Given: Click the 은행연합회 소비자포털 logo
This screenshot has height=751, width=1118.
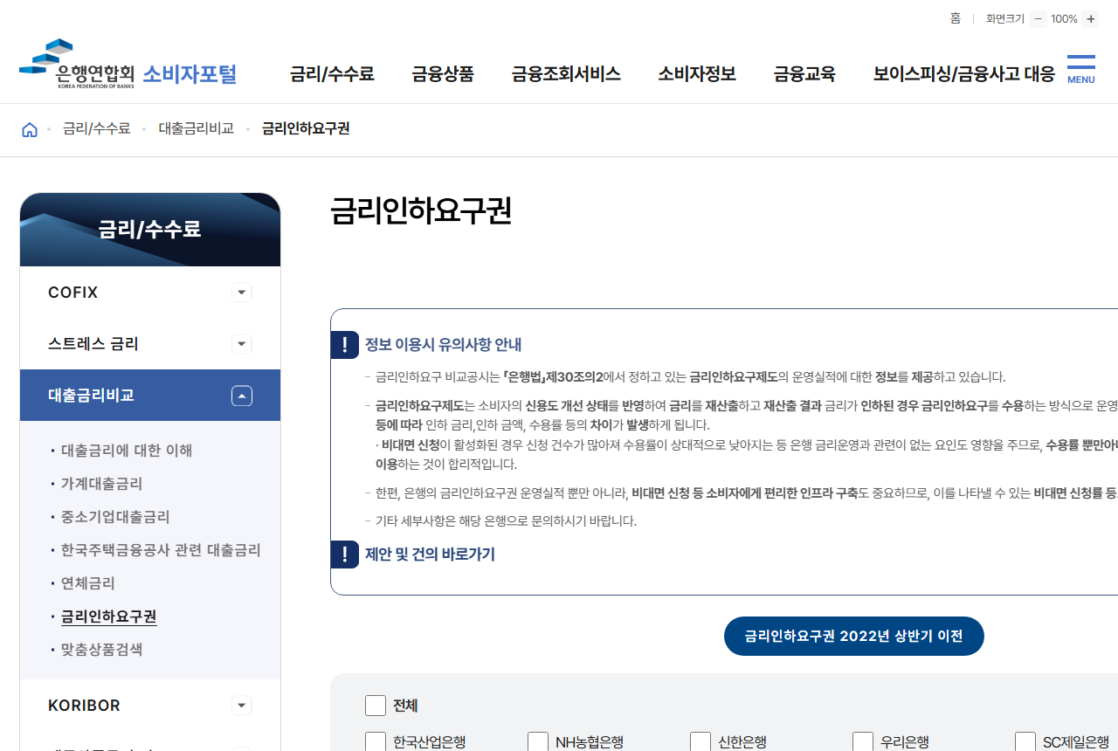Looking at the screenshot, I should point(128,65).
